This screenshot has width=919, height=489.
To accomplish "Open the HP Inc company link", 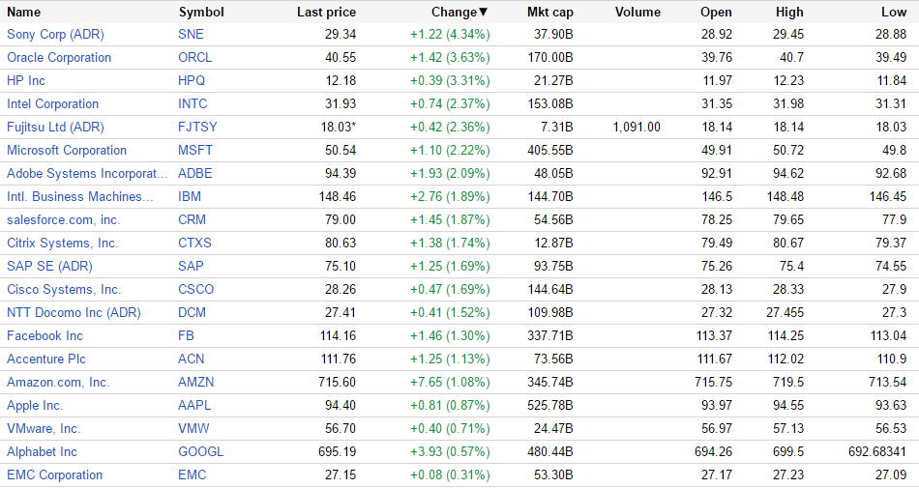I will pos(26,80).
